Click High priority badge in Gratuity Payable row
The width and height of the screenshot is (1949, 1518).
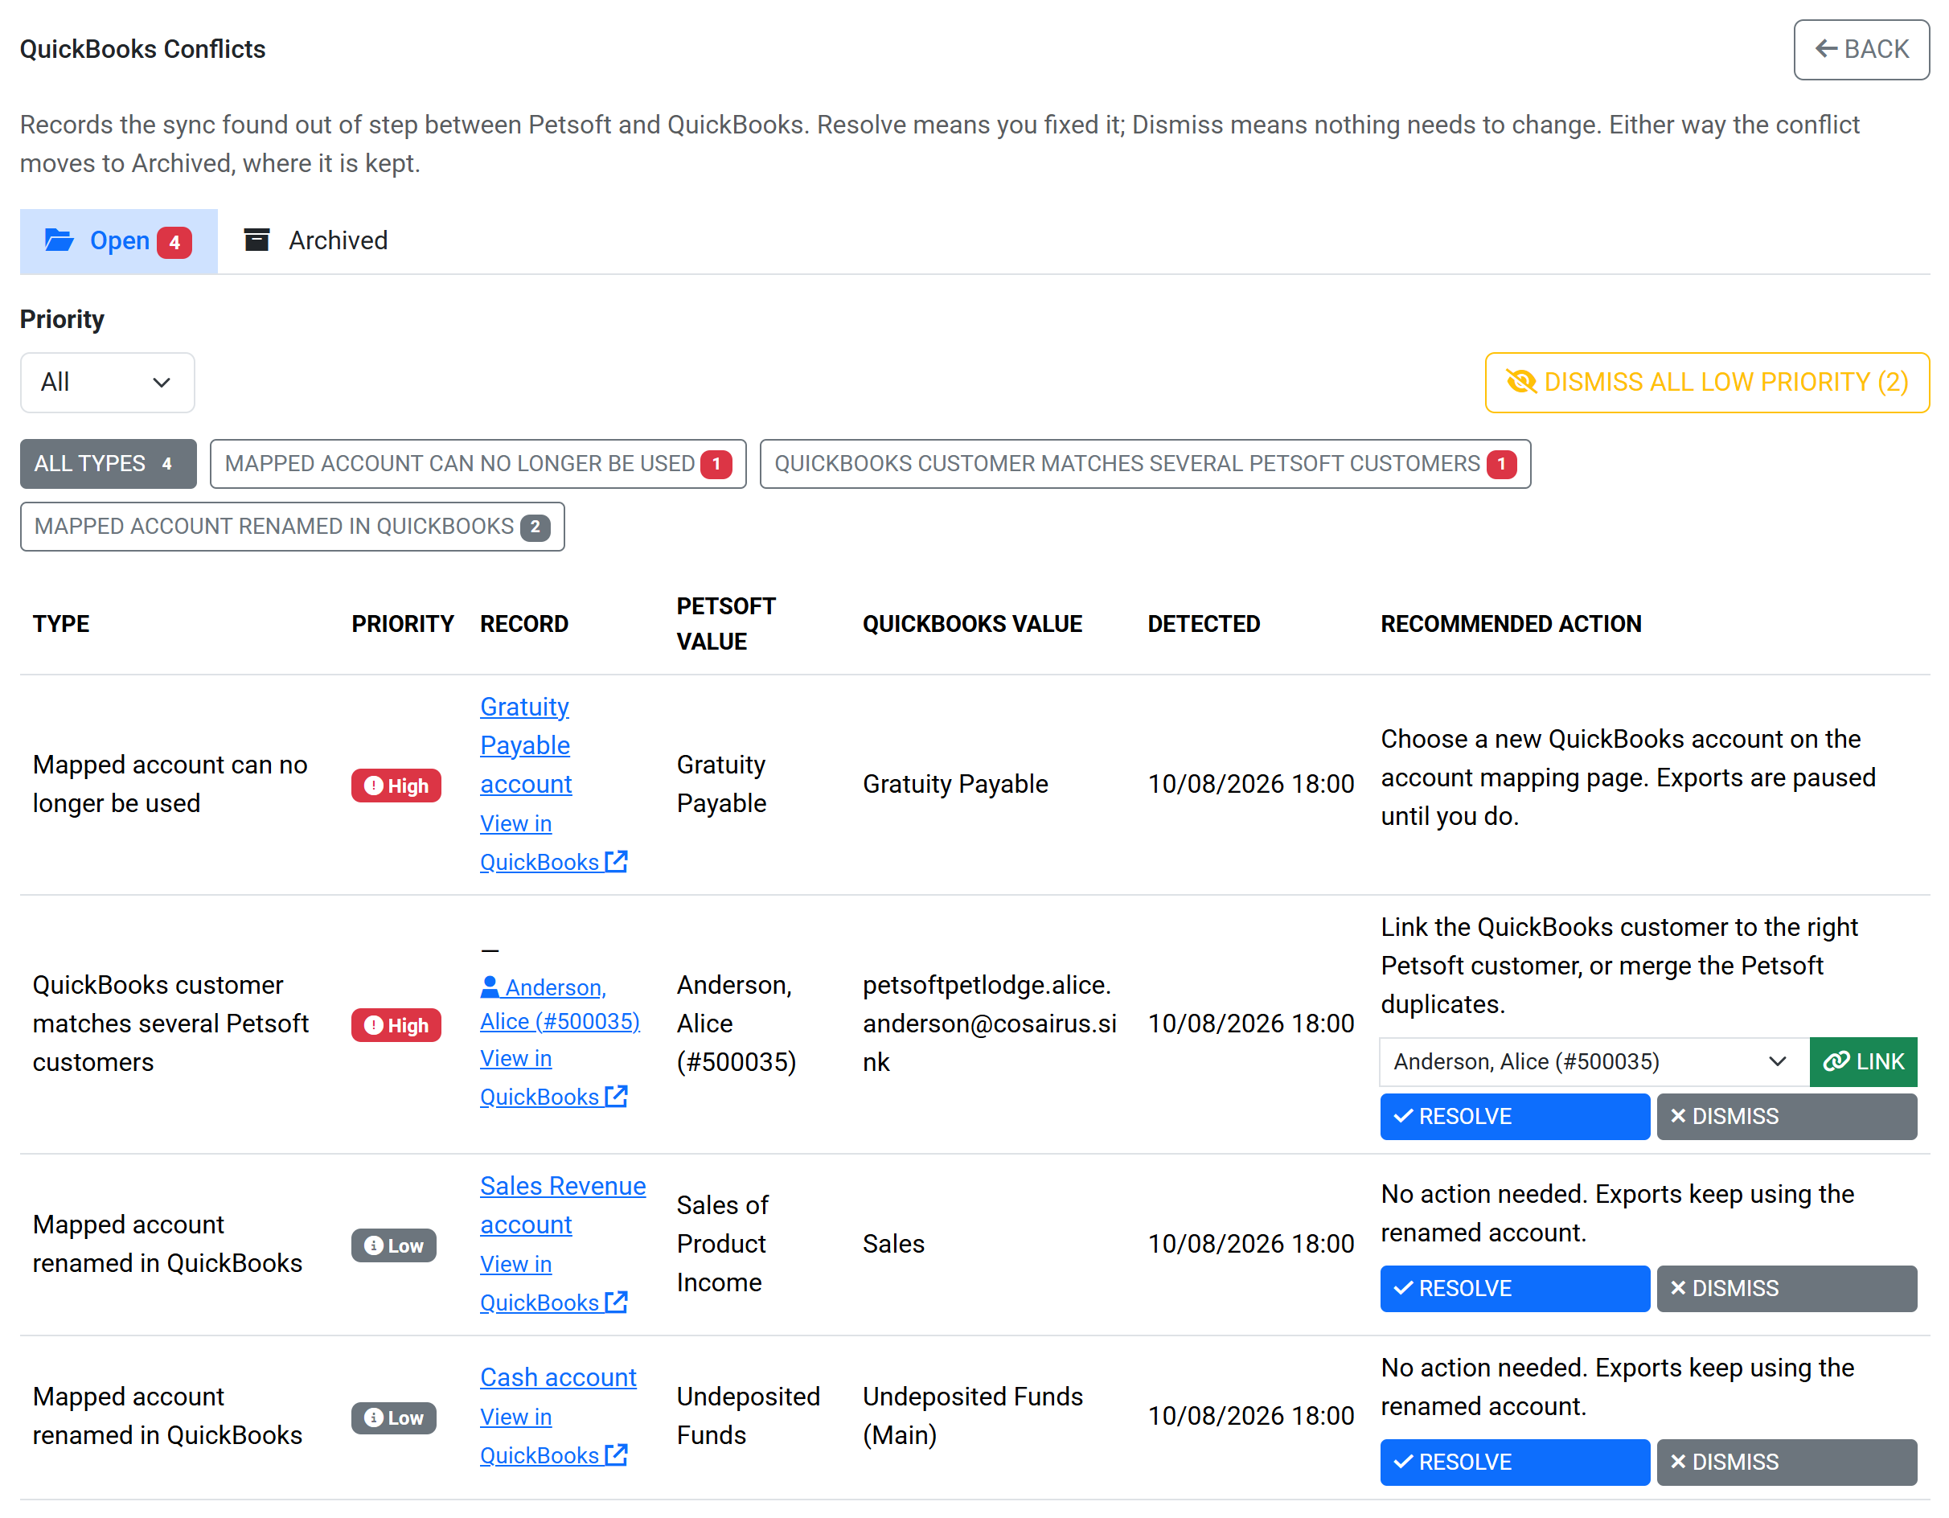(x=396, y=786)
